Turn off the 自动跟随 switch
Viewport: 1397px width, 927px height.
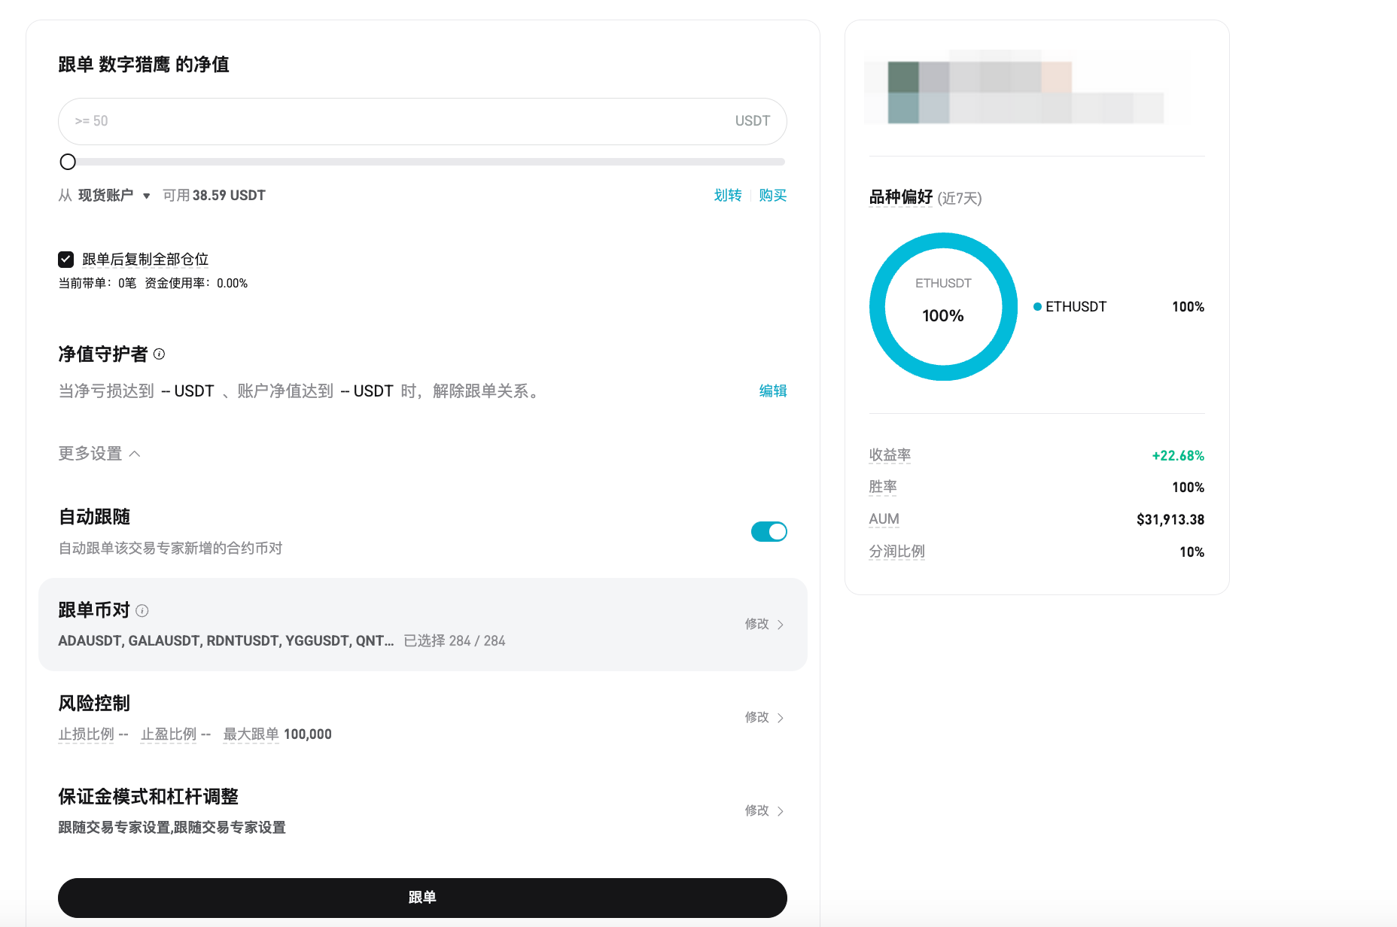(x=769, y=532)
